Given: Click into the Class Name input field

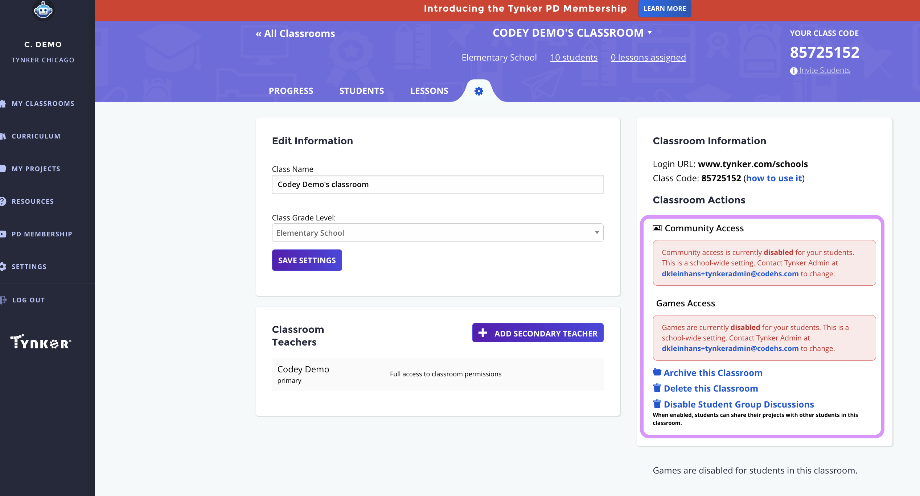Looking at the screenshot, I should pos(438,185).
